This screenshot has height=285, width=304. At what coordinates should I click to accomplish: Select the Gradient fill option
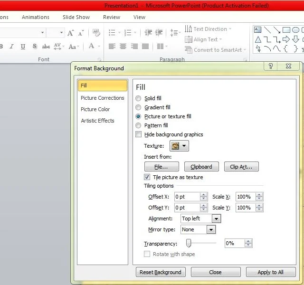pos(138,107)
